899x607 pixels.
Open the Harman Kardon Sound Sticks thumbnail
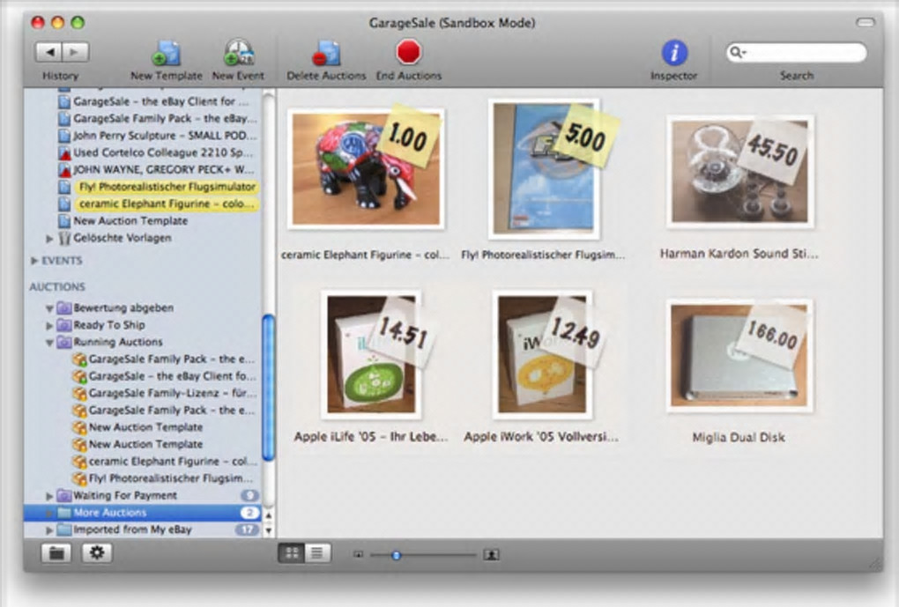[739, 172]
